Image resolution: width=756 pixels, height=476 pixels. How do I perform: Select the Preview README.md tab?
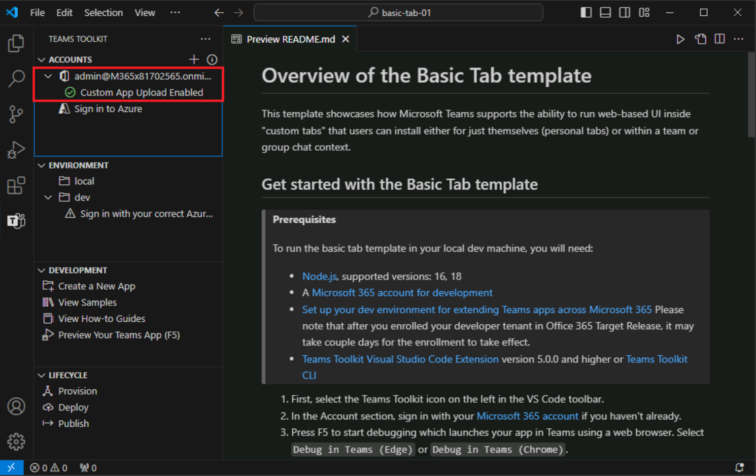pos(290,39)
